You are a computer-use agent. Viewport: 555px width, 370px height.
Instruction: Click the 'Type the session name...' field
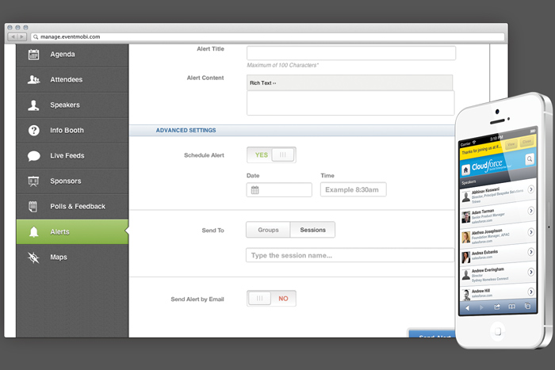[350, 255]
